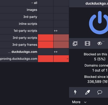Image resolution: width=108 pixels, height=105 pixels.
Task: Click red local cell for improving.duckduckgo.com
Action: tap(61, 59)
